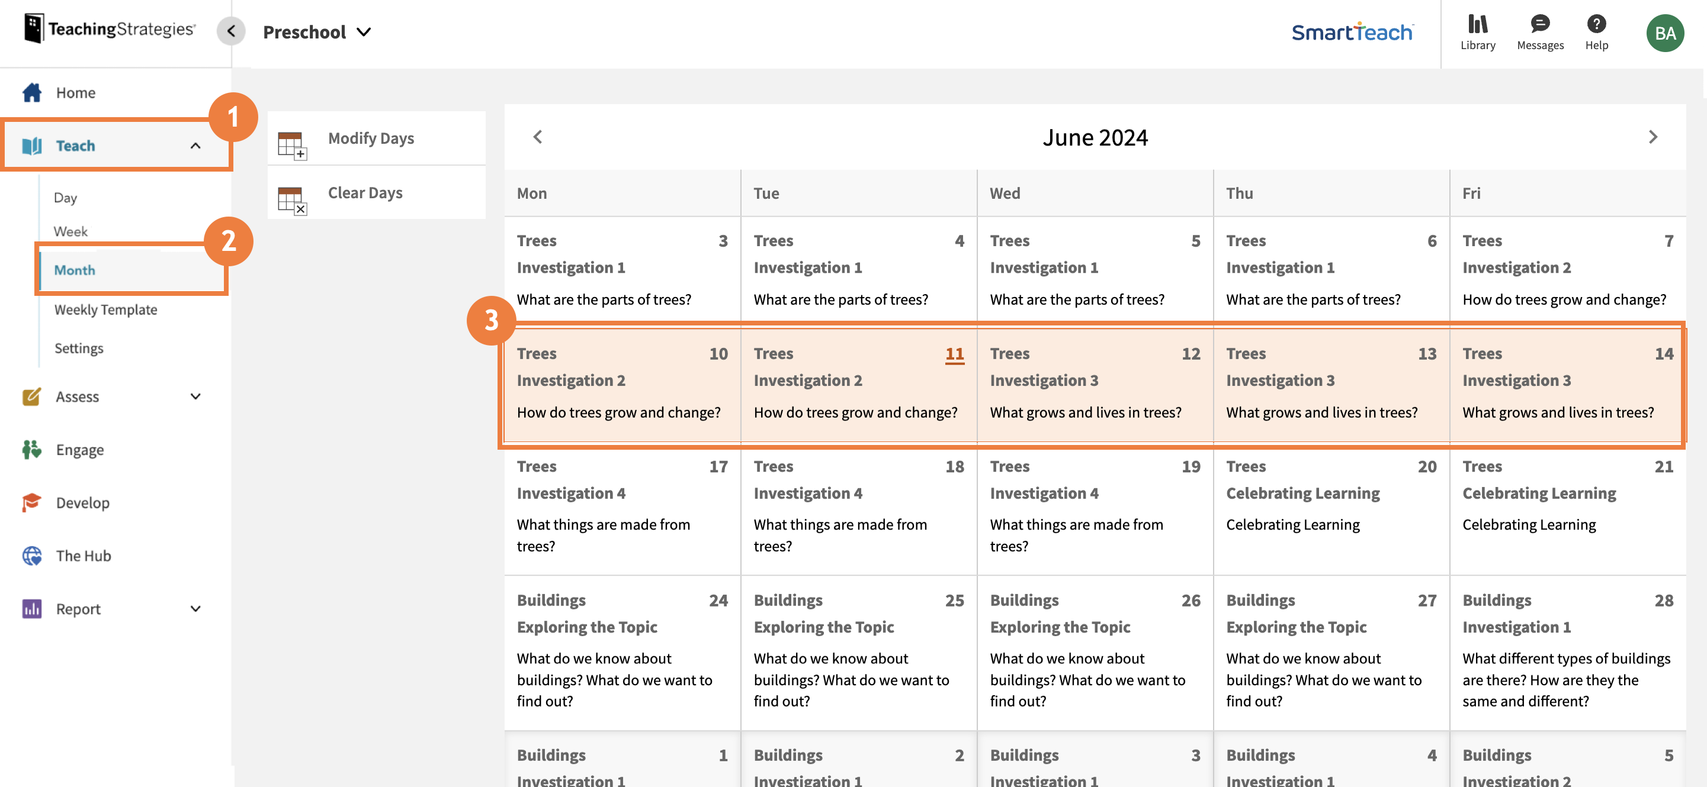The image size is (1707, 787).
Task: Click the Library icon in the top bar
Action: [x=1478, y=27]
